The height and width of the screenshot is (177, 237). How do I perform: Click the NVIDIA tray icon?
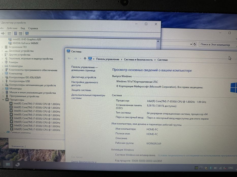pyautogui.click(x=196, y=168)
